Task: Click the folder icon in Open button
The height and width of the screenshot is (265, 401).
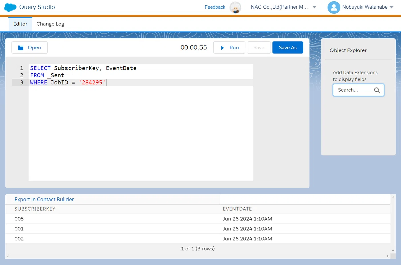Action: (x=21, y=48)
